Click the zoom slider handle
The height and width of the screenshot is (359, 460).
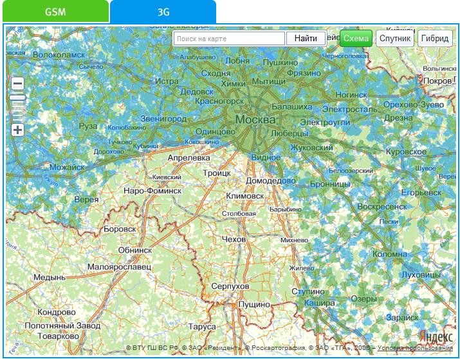click(17, 98)
